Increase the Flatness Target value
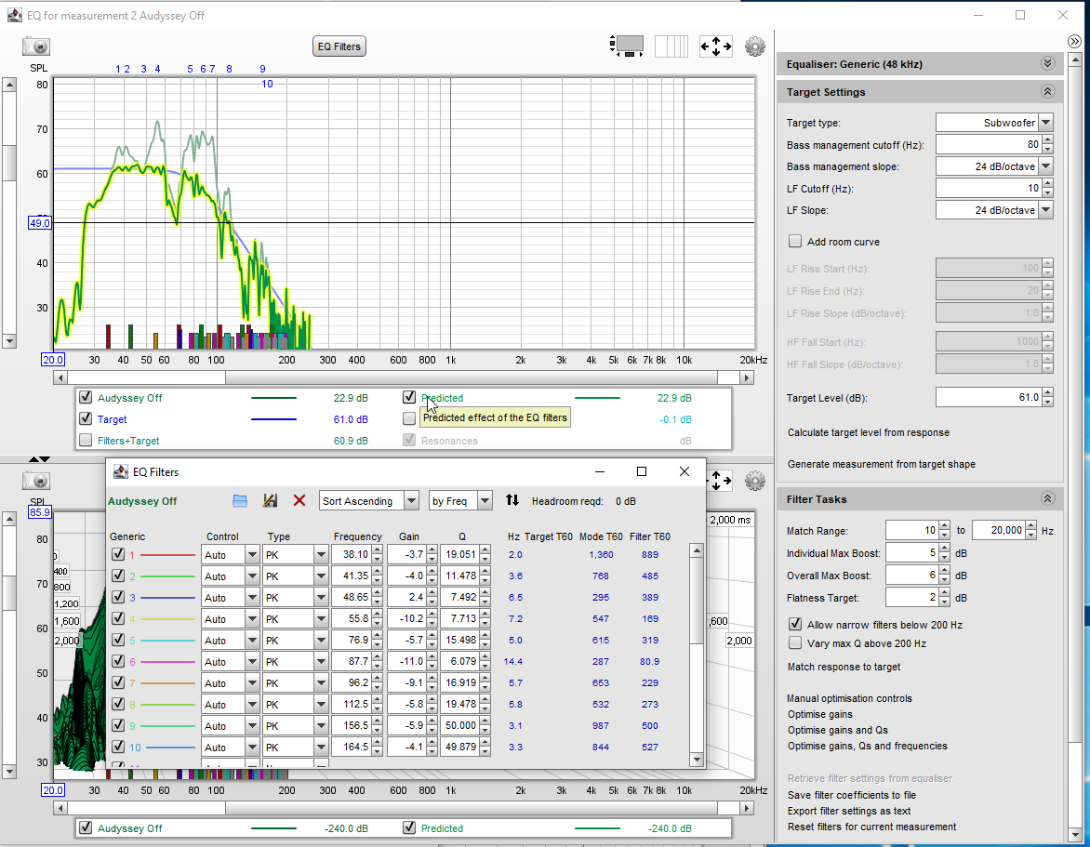Image resolution: width=1090 pixels, height=847 pixels. click(x=944, y=592)
